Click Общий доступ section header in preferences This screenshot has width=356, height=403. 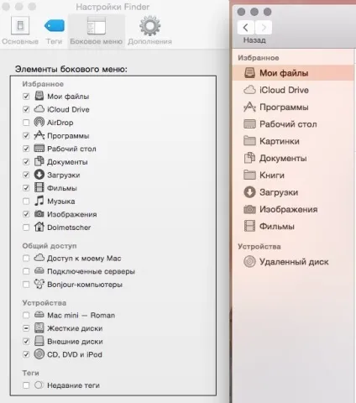coord(50,246)
